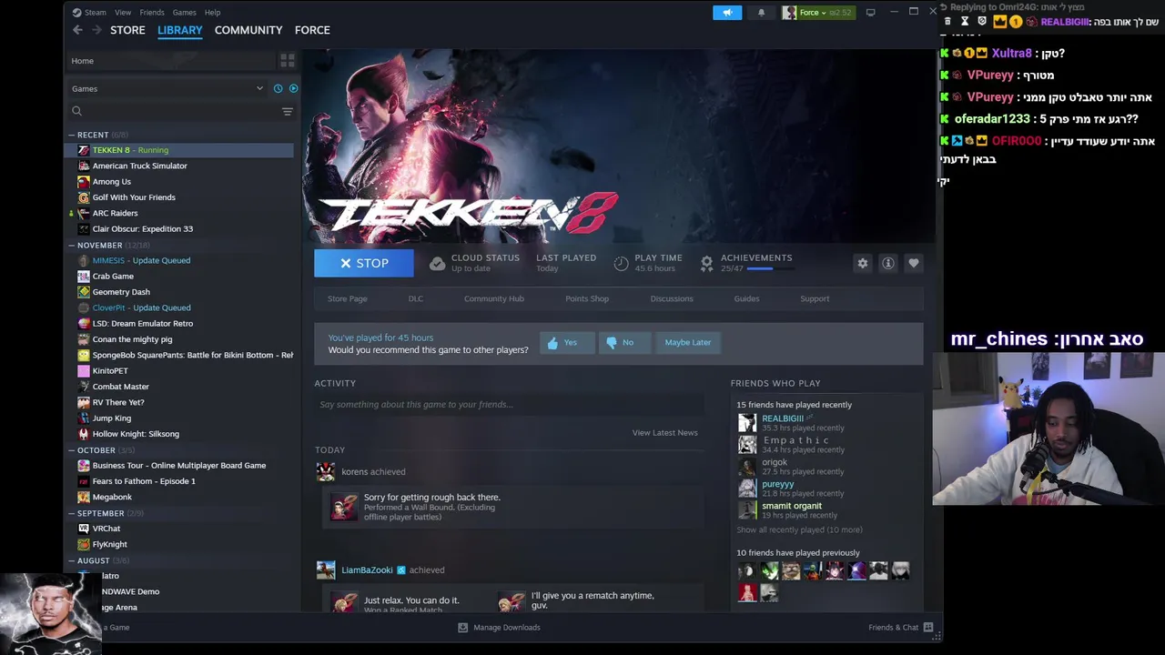Open the announcements megaphone button

pos(727,13)
